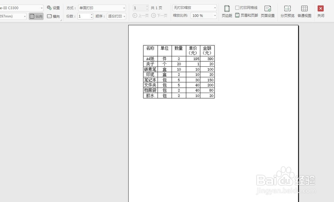Image resolution: width=334 pixels, height=202 pixels.
Task: Click the 夹子 cell in table
Action: [x=150, y=64]
